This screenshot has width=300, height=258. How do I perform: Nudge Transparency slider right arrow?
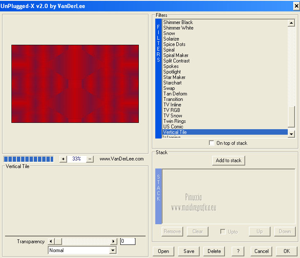click(114, 242)
